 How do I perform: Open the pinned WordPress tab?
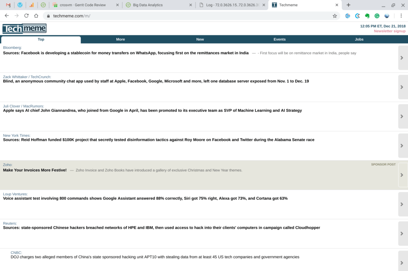click(20, 5)
